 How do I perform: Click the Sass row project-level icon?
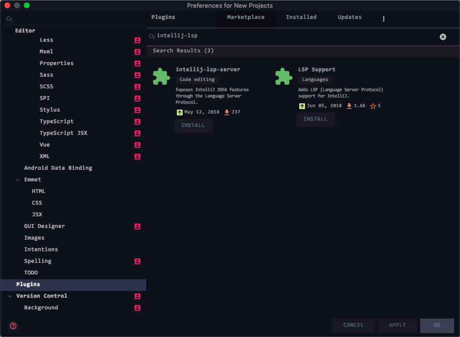[x=137, y=75]
